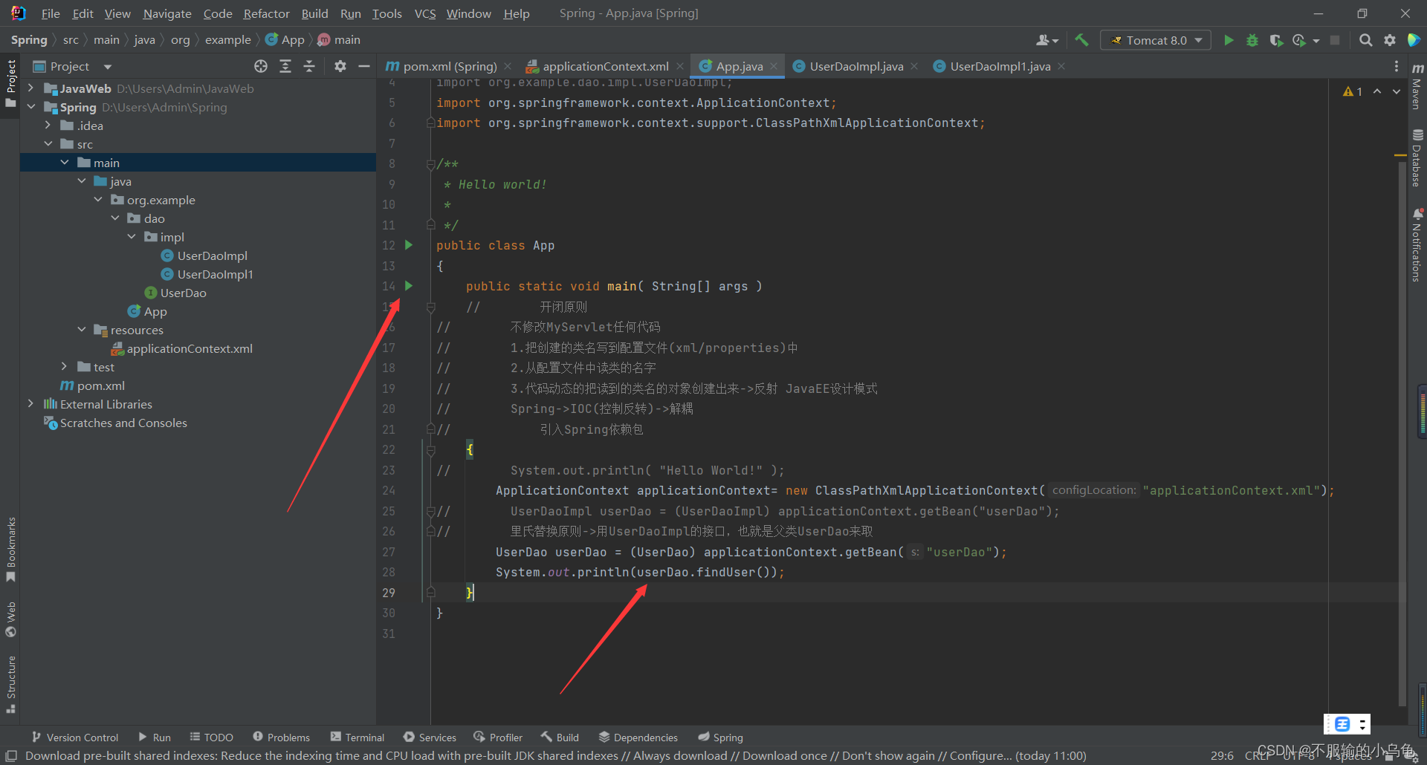Toggle tool window bars icon in status bar

pos(11,755)
